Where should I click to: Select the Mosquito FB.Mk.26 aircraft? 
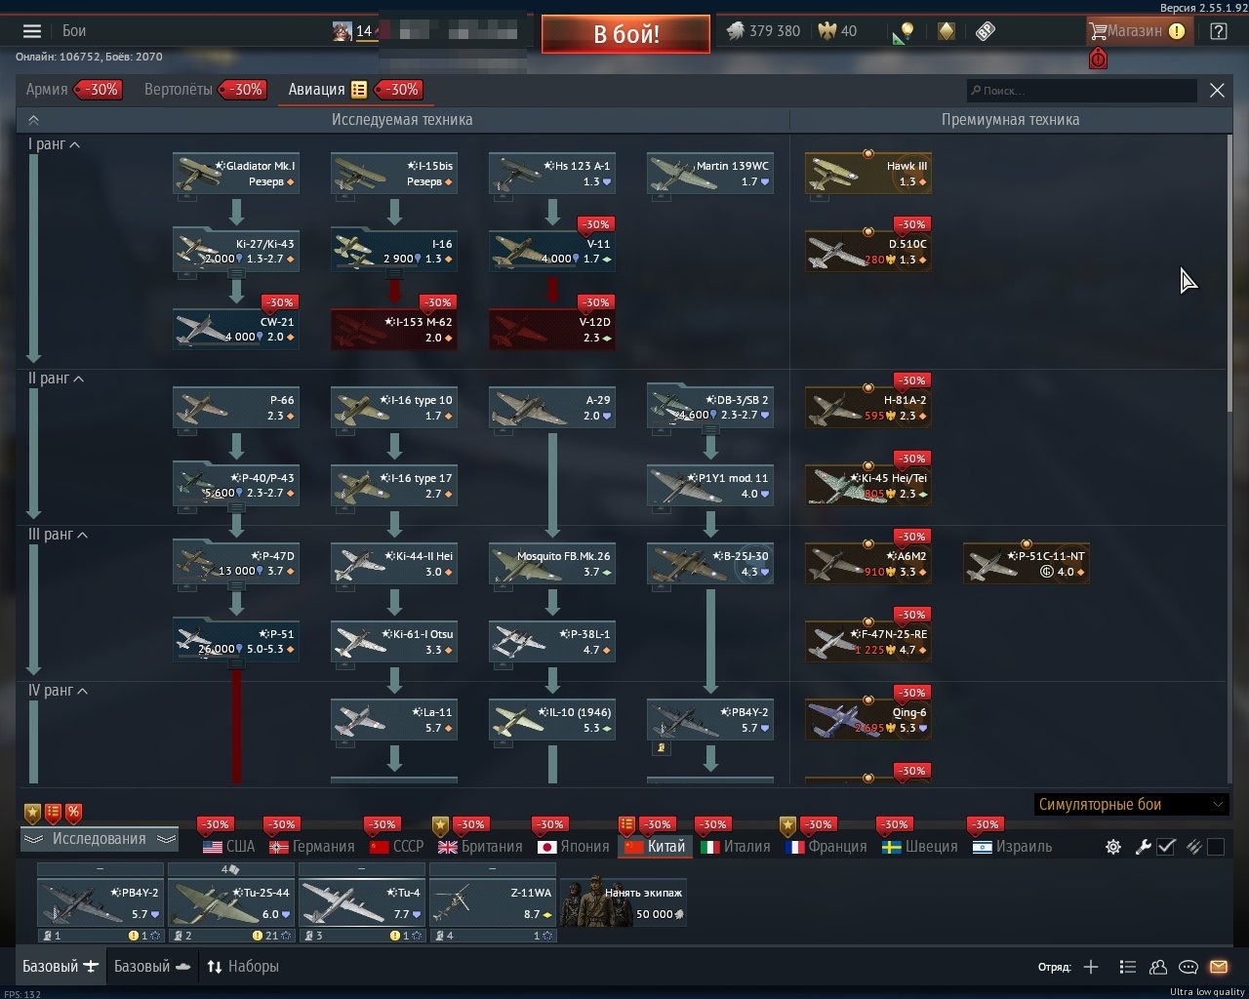552,564
